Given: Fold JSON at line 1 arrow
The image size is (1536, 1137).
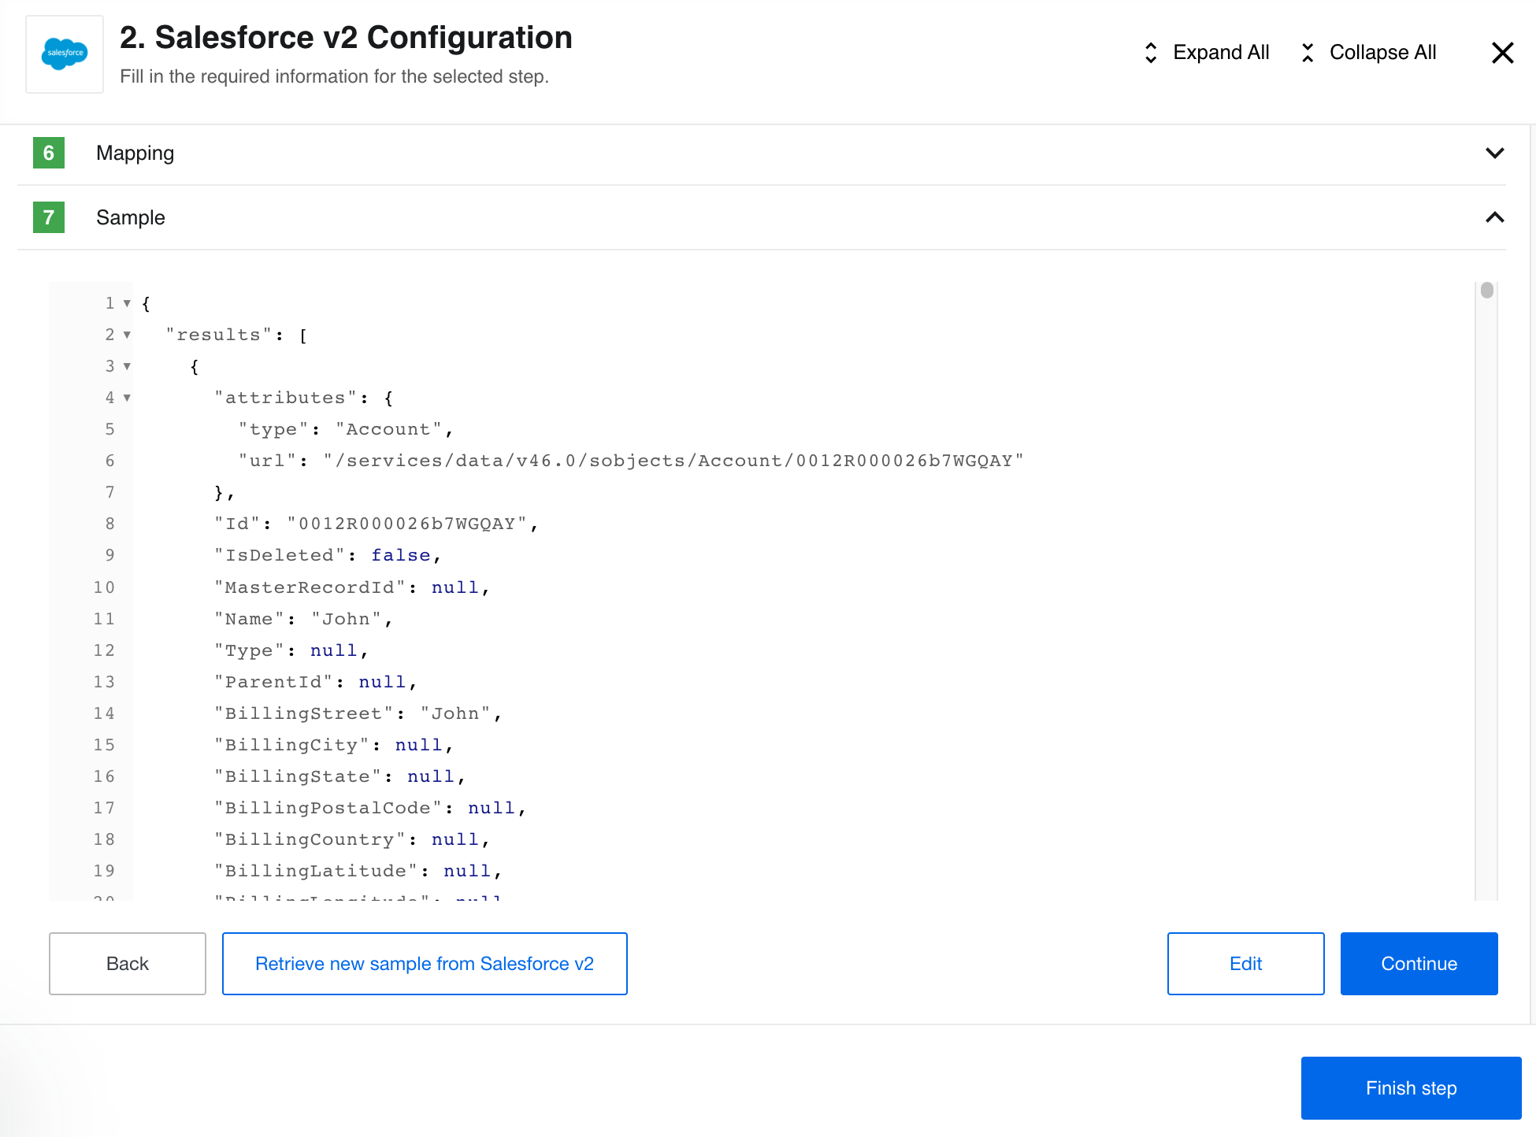Looking at the screenshot, I should pos(127,303).
